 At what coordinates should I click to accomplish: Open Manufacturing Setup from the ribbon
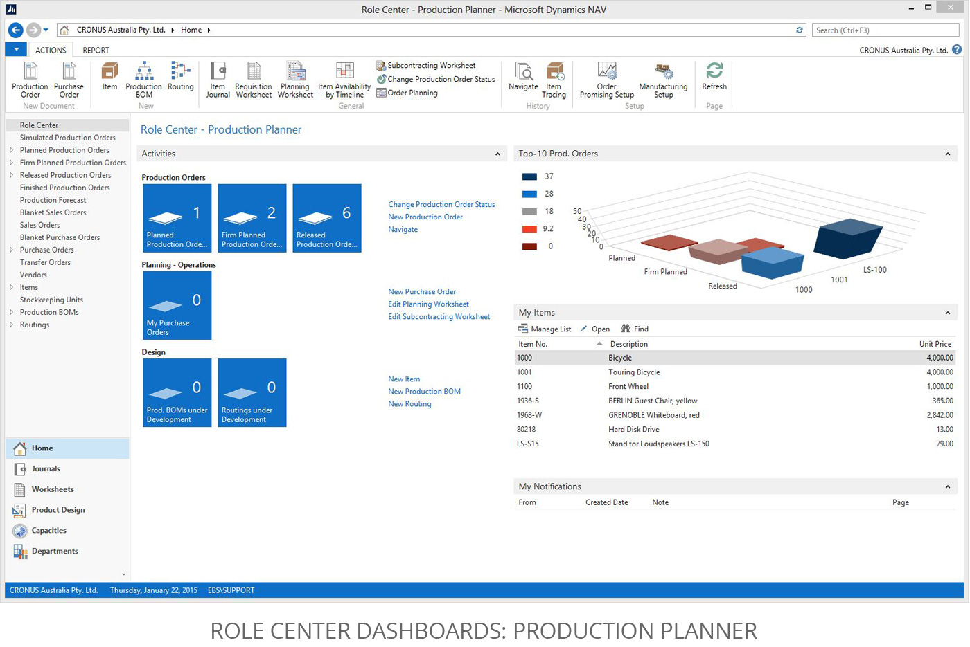663,76
